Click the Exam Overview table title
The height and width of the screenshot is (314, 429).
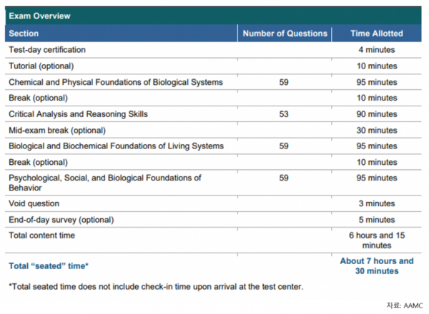pos(39,16)
